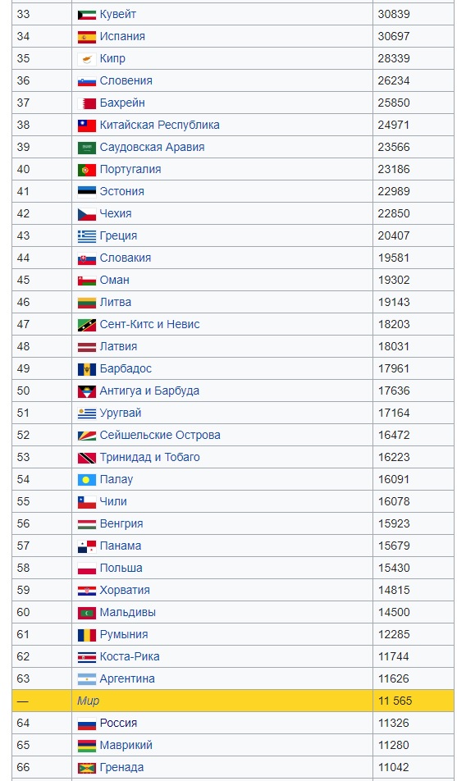Follow the Антигуа и Барбуда link

149,391
